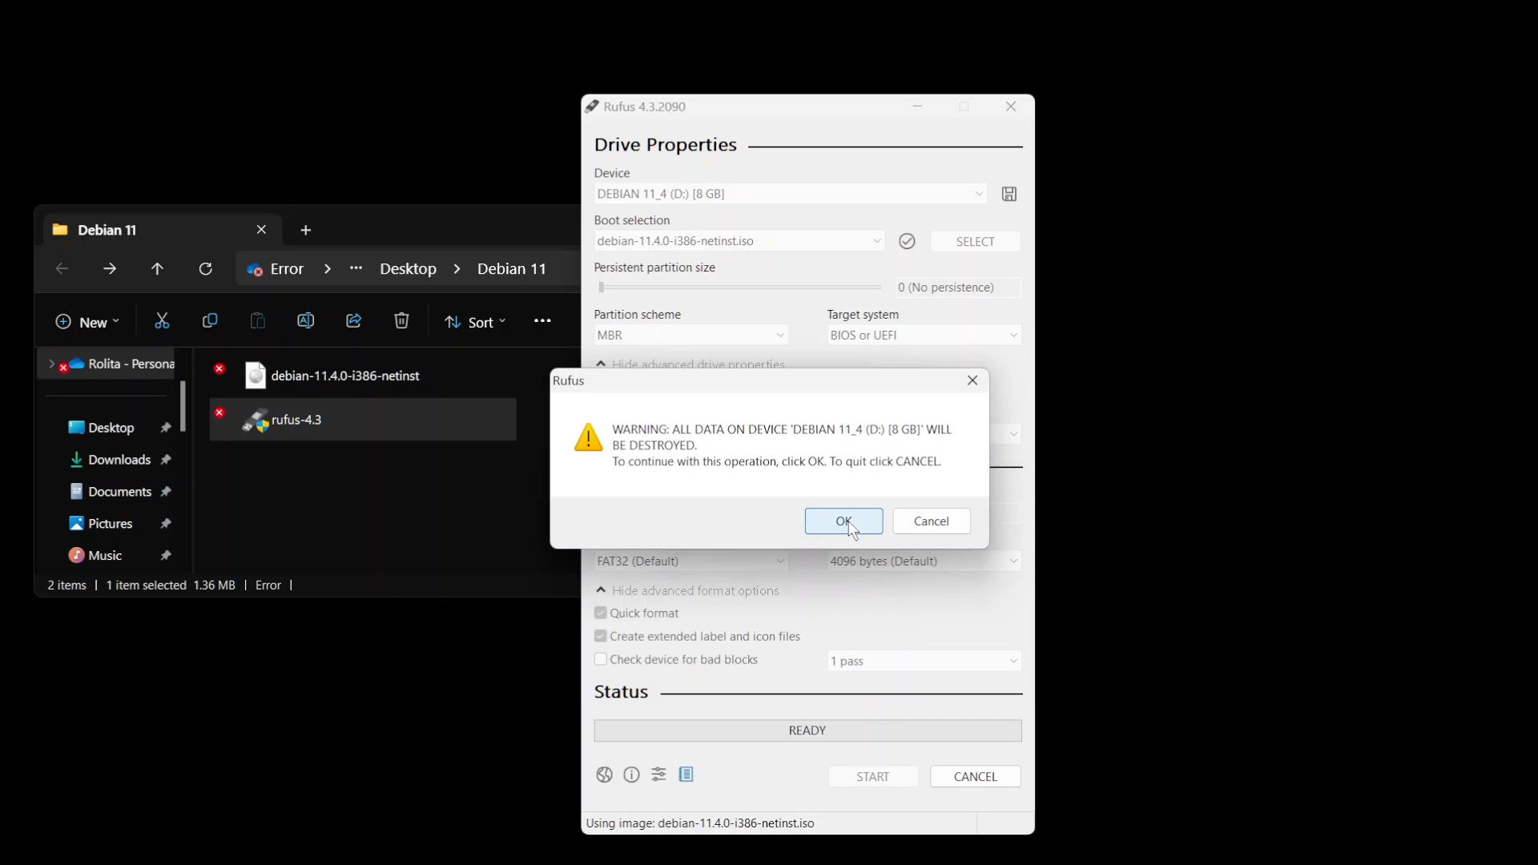Open the bad blocks 1 pass dropdown

tap(924, 661)
